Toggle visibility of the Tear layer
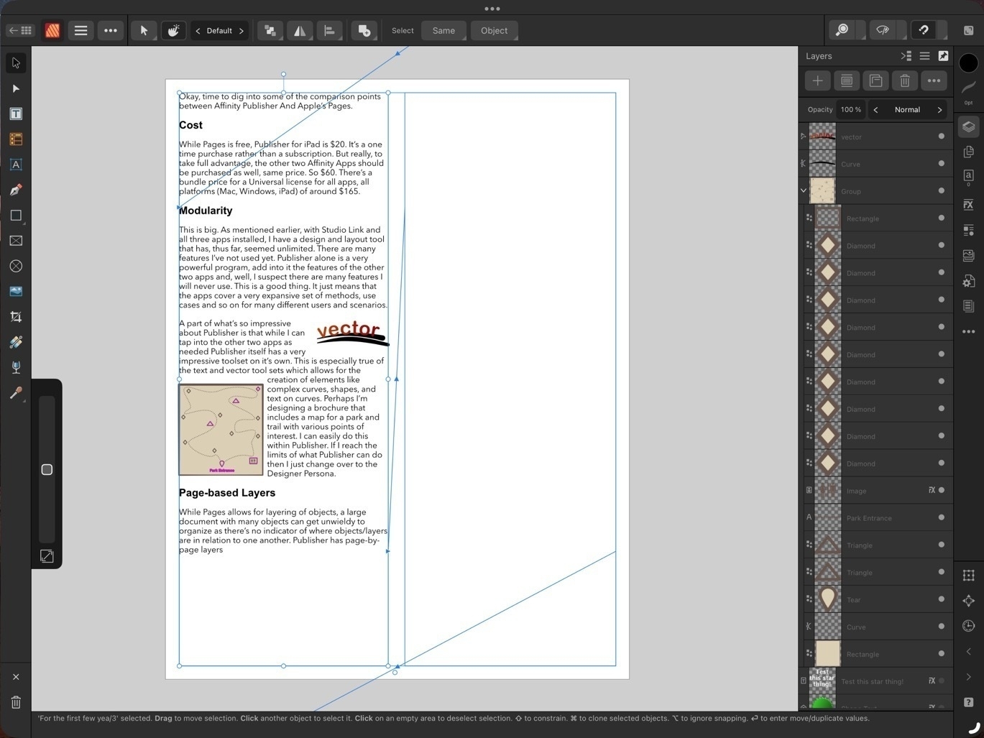Image resolution: width=984 pixels, height=738 pixels. pos(941,599)
